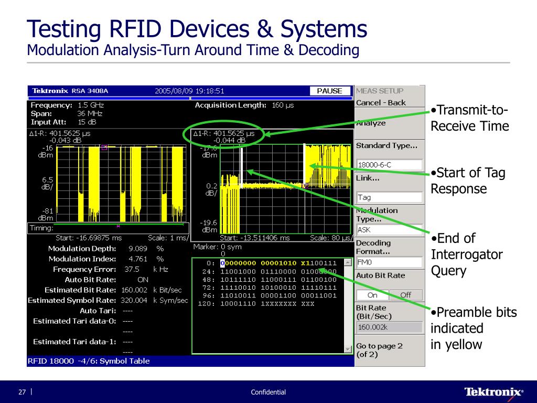
Task: Turn Auto Bit Rate On
Action: tap(373, 295)
